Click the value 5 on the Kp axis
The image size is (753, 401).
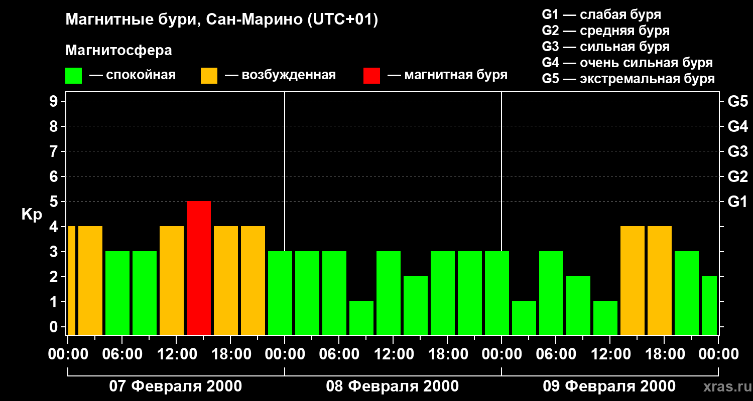[55, 202]
